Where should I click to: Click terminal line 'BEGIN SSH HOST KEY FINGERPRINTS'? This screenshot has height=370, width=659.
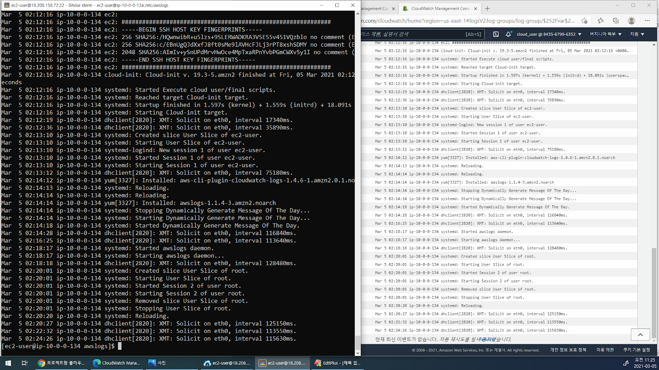pos(132,30)
